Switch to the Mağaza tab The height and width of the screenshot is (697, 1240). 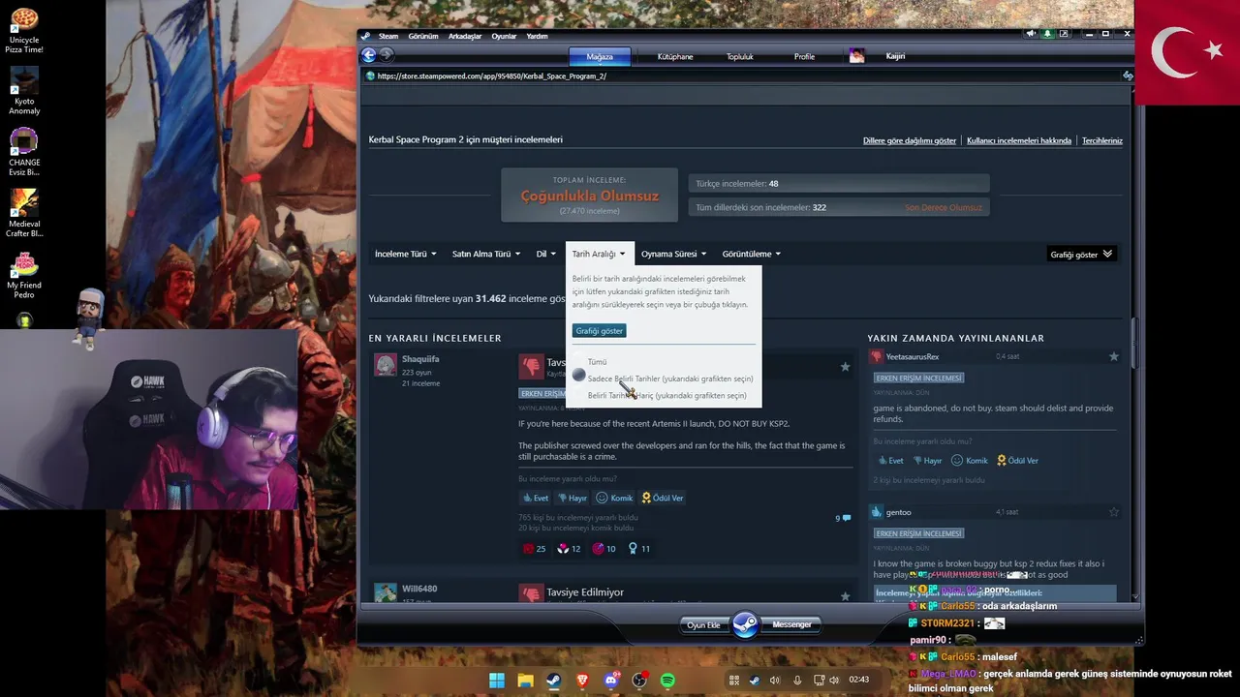click(x=600, y=56)
